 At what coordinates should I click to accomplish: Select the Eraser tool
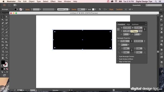point(6,32)
